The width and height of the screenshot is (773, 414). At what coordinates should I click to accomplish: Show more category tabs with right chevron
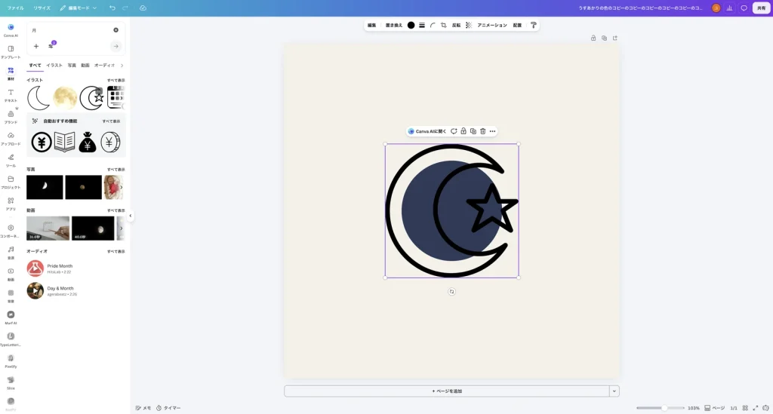pos(122,65)
